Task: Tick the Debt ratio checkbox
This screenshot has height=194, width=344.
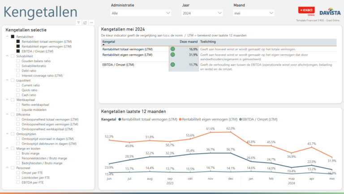Action: click(18, 71)
